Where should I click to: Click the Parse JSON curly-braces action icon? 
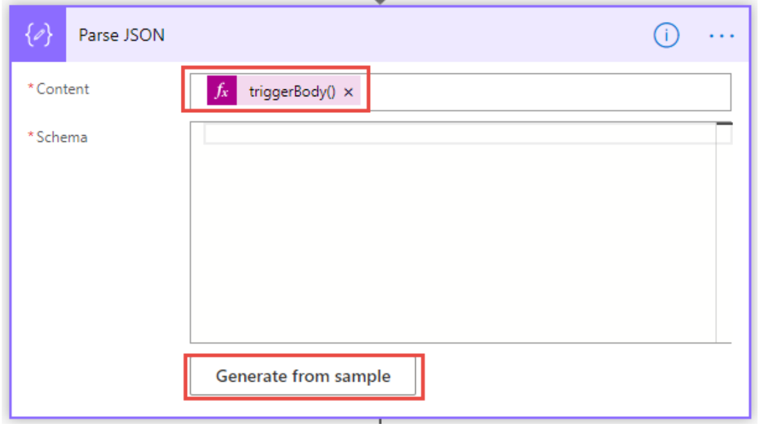pyautogui.click(x=39, y=35)
